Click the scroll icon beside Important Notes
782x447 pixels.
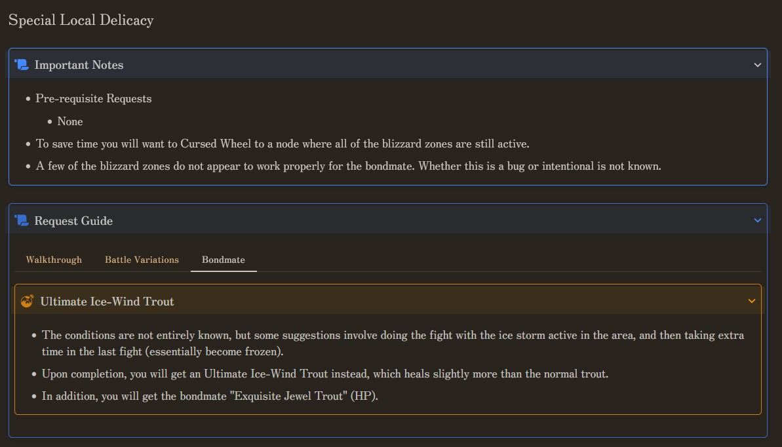coord(22,65)
